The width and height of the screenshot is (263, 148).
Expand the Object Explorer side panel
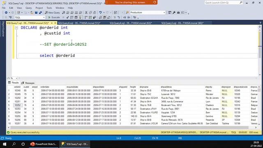click(x=3, y=28)
